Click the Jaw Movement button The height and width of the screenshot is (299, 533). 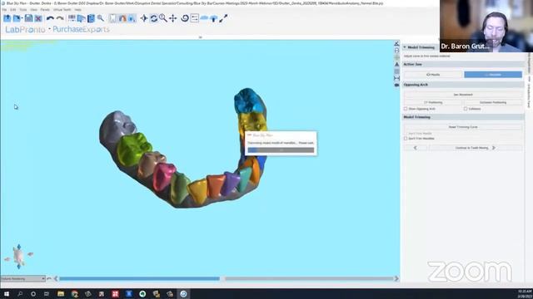(463, 95)
